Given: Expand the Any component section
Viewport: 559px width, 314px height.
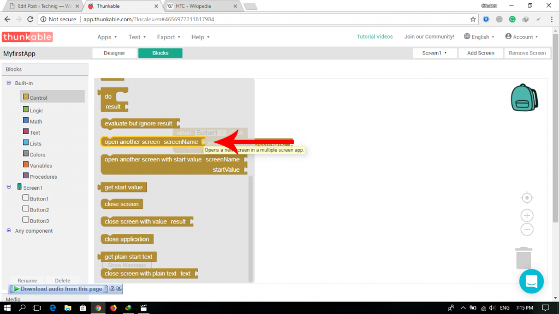Looking at the screenshot, I should pos(9,231).
